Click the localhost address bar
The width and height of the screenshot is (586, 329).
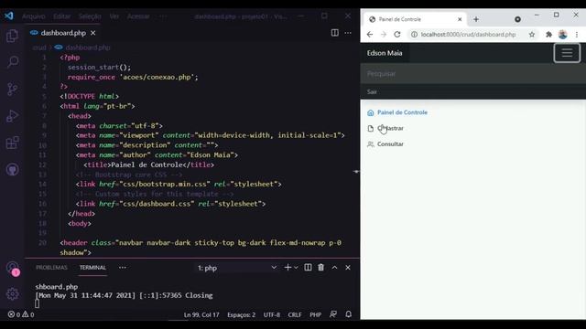[468, 35]
